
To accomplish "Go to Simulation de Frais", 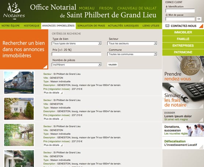I will point(91,26).
